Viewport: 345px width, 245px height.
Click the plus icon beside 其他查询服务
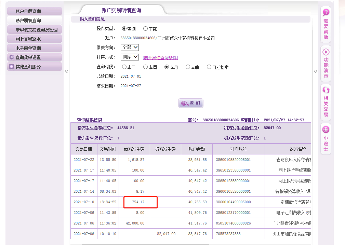click(12, 67)
